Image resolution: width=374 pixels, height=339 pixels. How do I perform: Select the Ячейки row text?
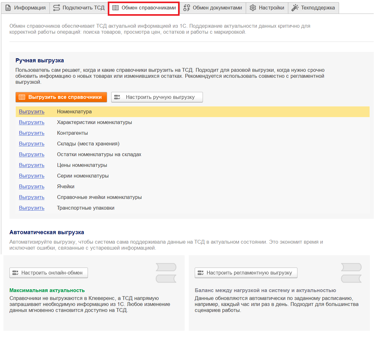point(66,187)
